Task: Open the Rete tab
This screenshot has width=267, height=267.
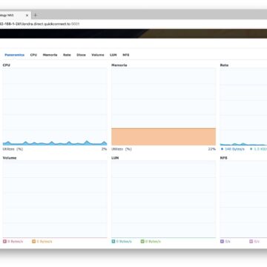Action: tap(67, 55)
